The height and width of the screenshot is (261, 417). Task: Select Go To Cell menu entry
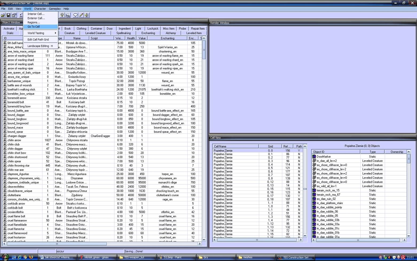(x=41, y=27)
